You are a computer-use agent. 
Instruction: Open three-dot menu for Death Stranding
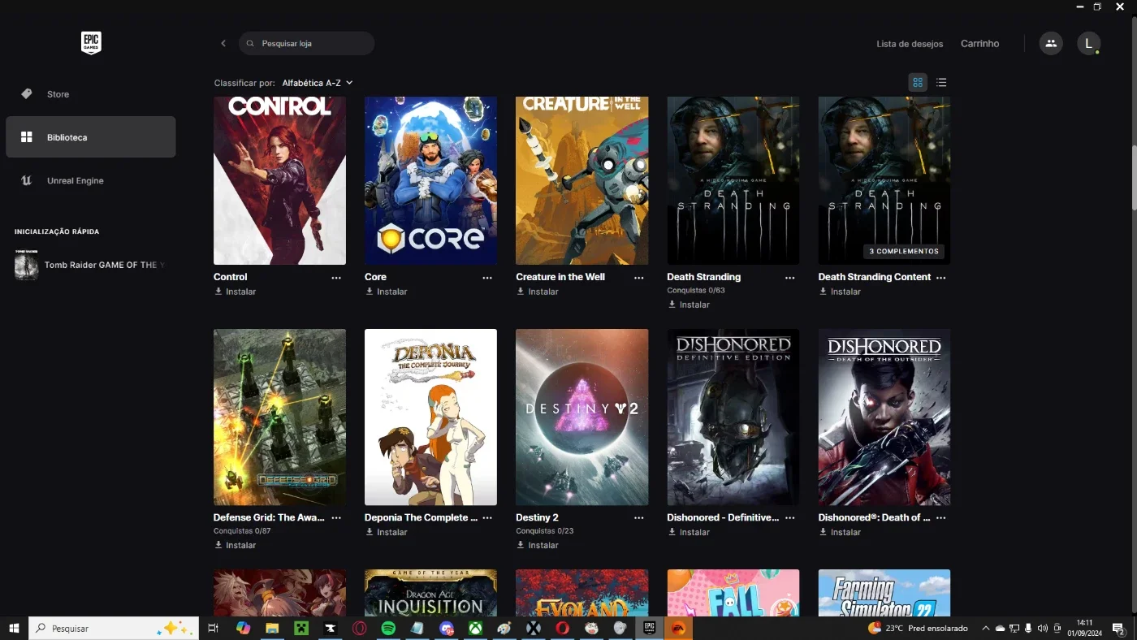click(x=789, y=277)
